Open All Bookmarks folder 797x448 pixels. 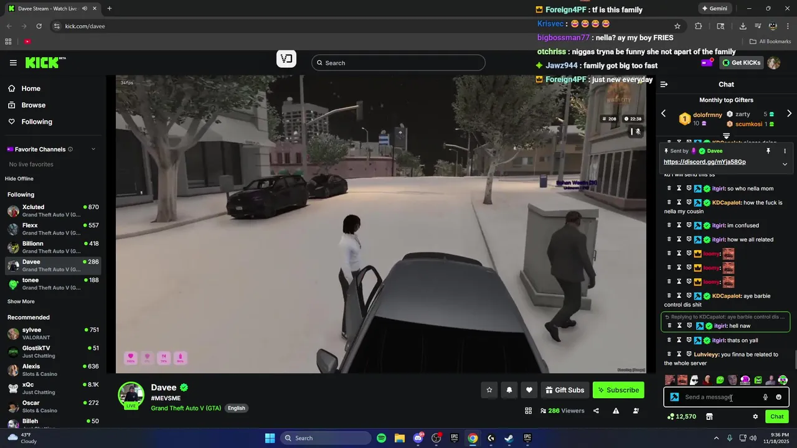[x=770, y=42]
